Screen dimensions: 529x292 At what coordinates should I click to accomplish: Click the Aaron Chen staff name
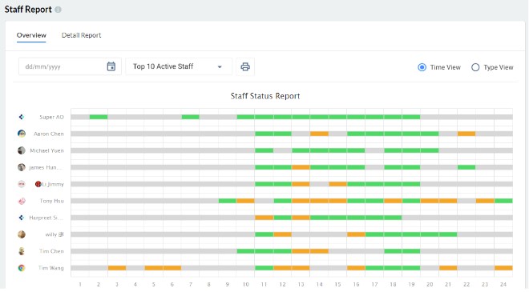point(49,134)
